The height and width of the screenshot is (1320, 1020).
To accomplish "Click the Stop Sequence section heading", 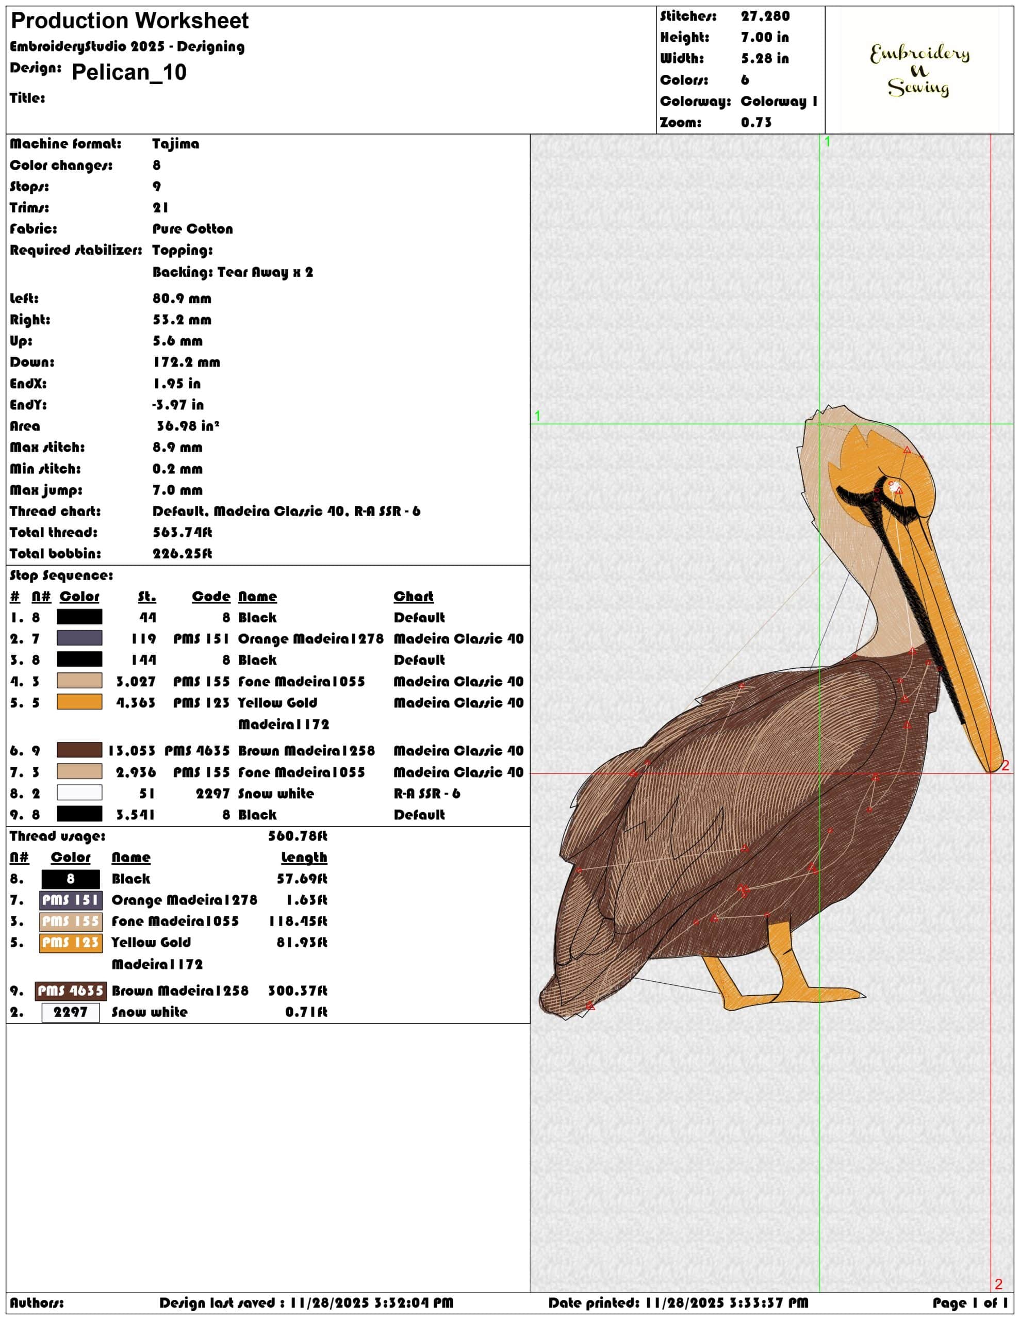I will [x=61, y=575].
